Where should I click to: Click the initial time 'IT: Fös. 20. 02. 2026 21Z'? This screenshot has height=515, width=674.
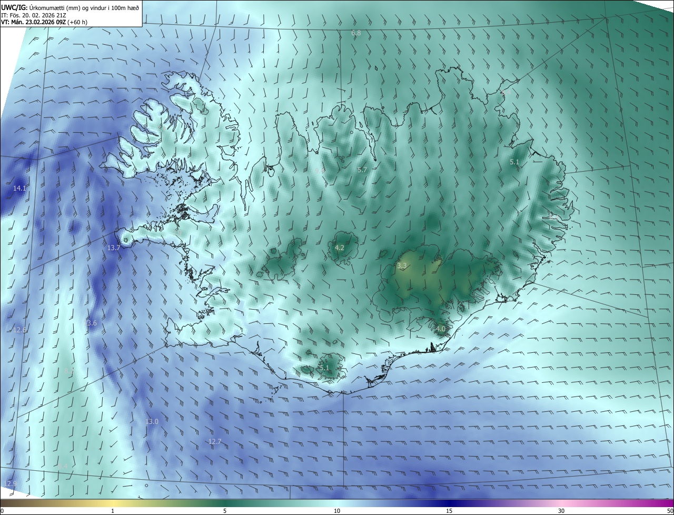[x=33, y=15]
